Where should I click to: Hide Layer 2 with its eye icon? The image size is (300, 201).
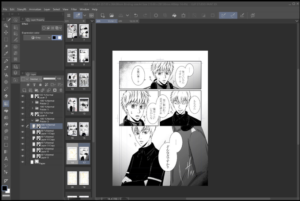click(22, 96)
